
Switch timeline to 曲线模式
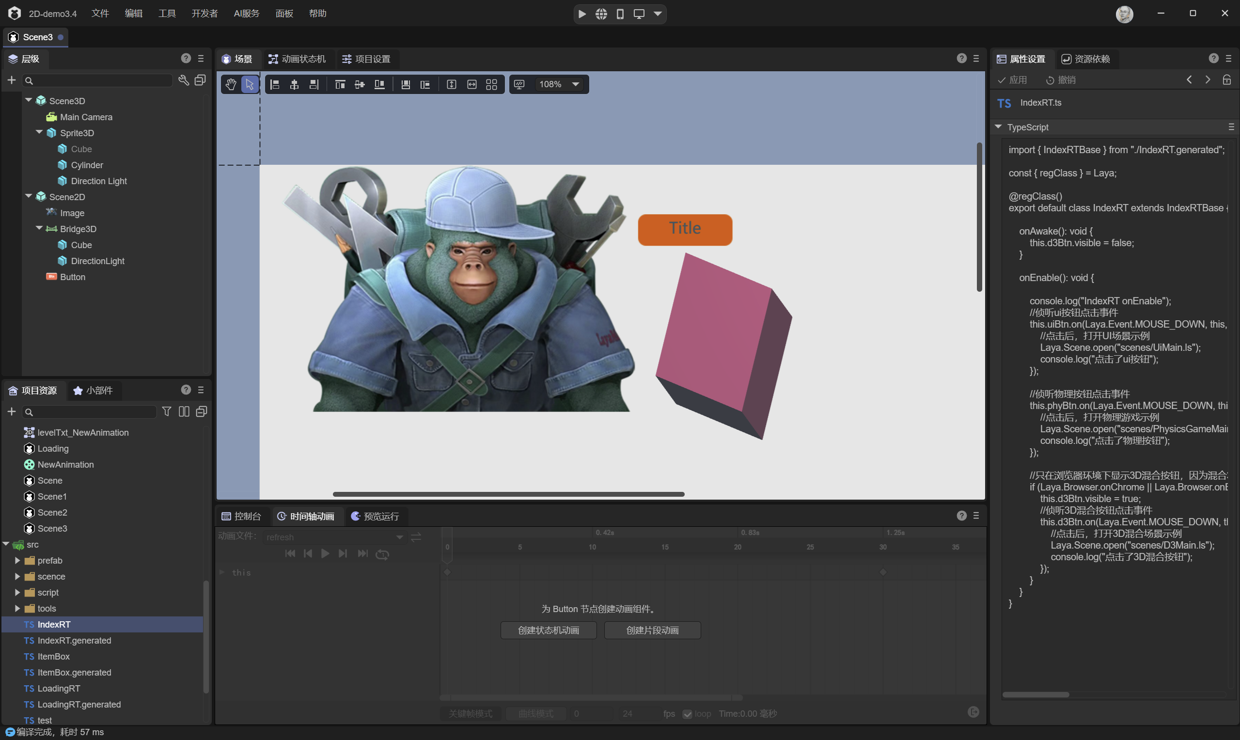click(536, 714)
